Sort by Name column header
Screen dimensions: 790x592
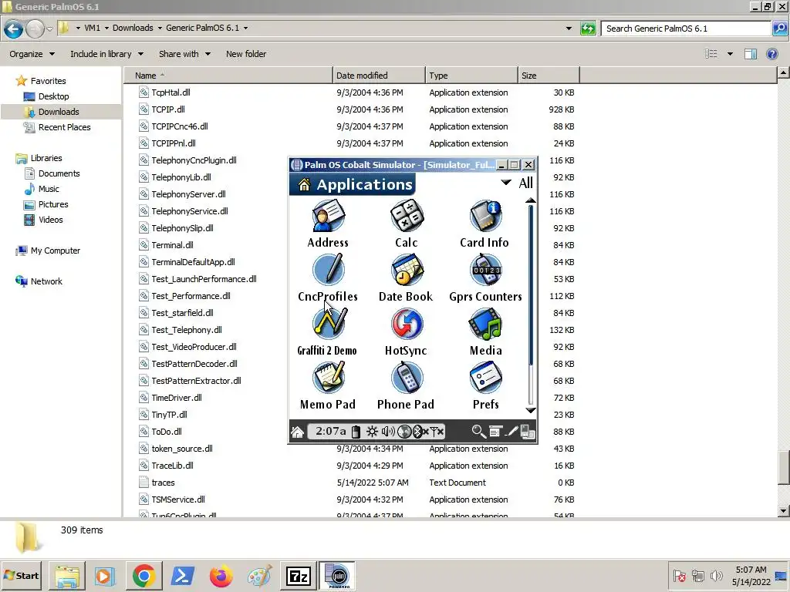click(x=228, y=76)
